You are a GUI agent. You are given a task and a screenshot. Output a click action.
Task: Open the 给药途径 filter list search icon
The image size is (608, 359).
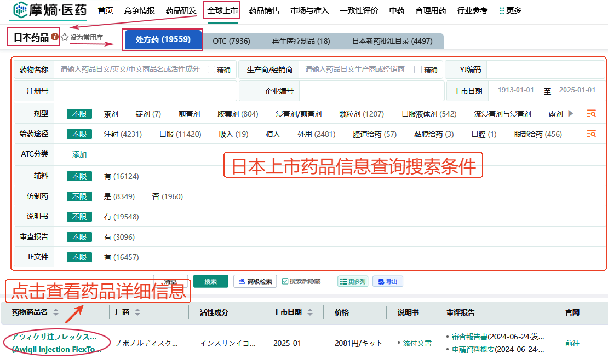click(x=591, y=134)
